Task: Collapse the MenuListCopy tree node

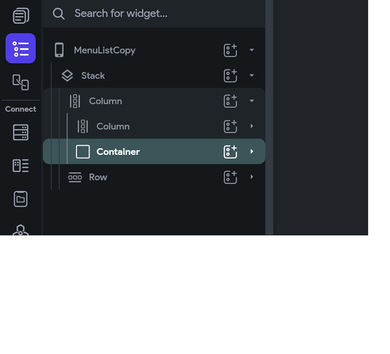Action: pyautogui.click(x=252, y=50)
